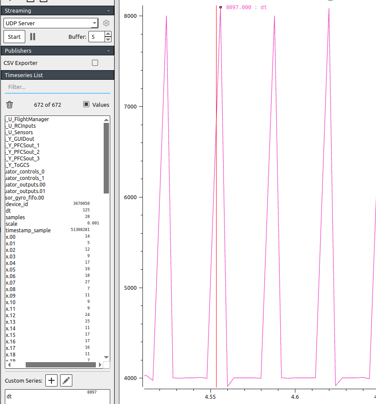The image size is (376, 404).
Task: Edit custom series using pencil icon
Action: [66, 380]
